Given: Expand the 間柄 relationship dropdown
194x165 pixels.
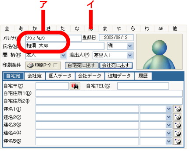Looking at the screenshot, I should point(63,55).
